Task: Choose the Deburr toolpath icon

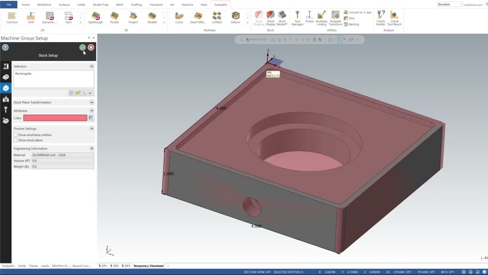Action: [236, 18]
